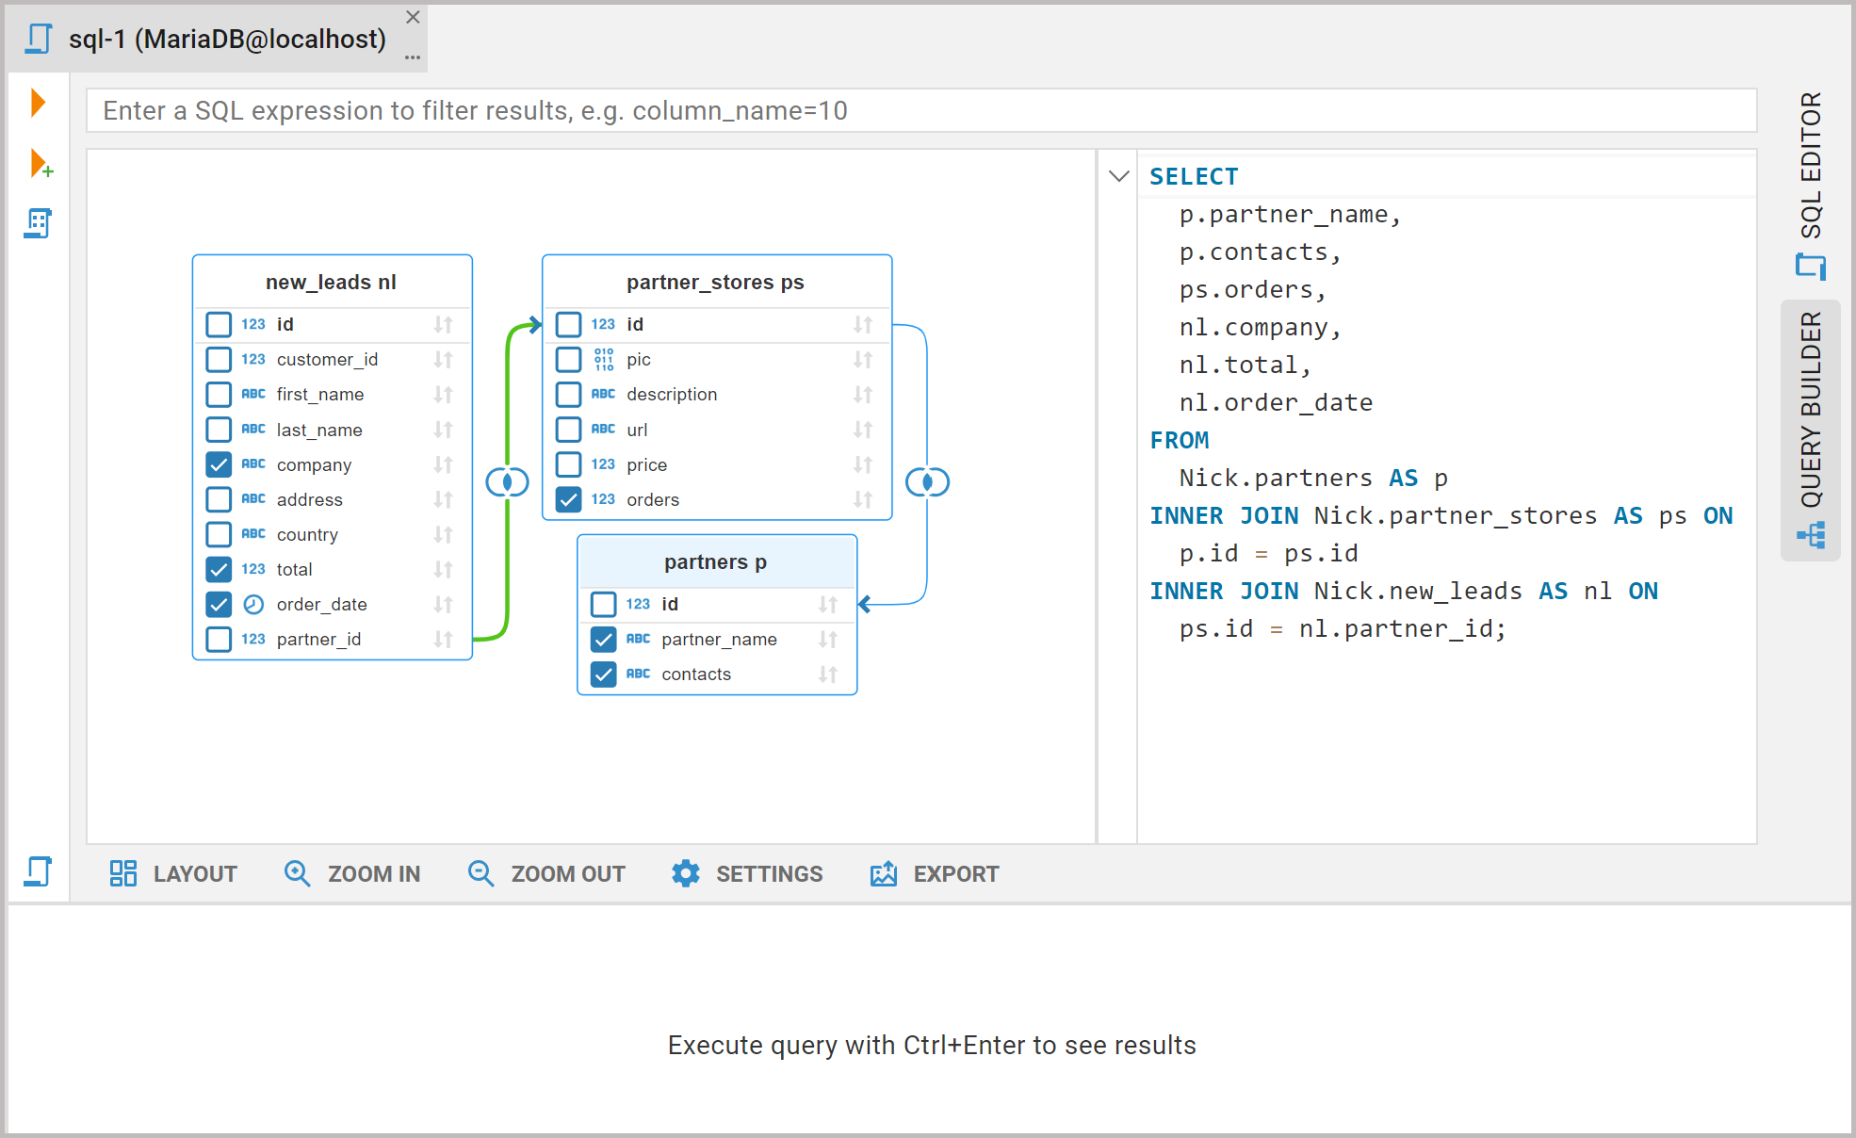Click the options dots on sql-1 tab
Image resolution: width=1856 pixels, height=1138 pixels.
(412, 57)
